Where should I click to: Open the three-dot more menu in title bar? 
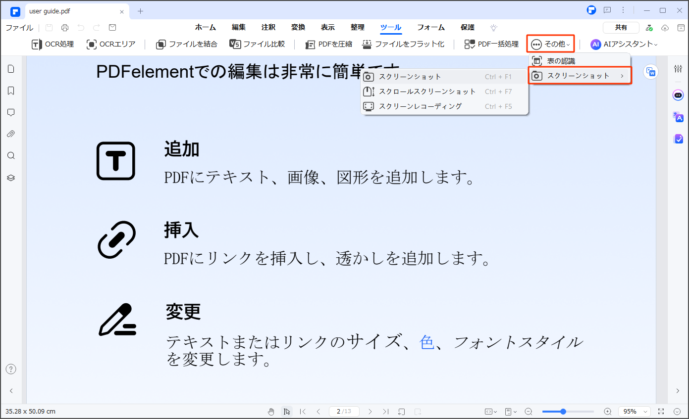click(623, 10)
